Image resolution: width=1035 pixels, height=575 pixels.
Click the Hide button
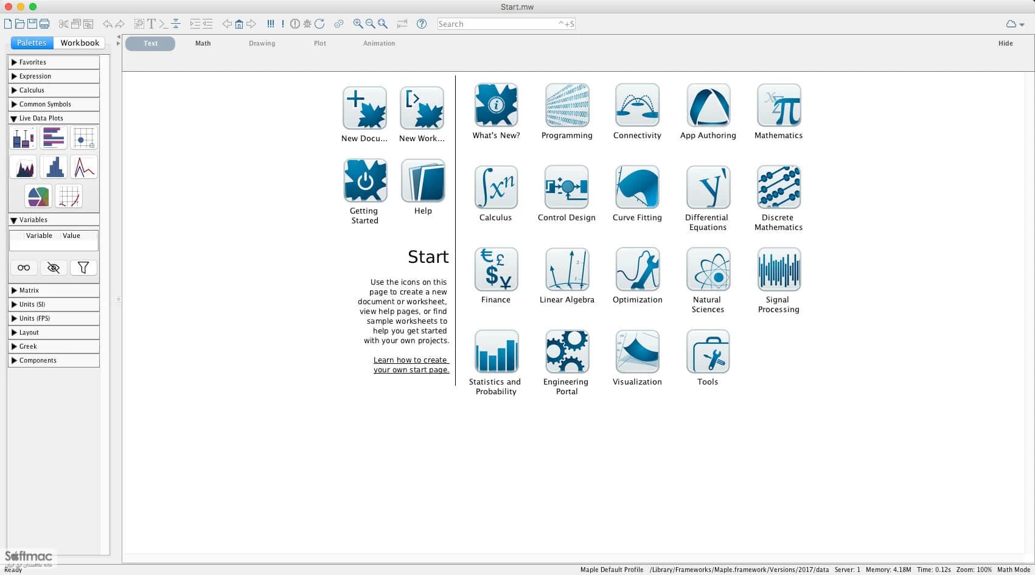[1005, 43]
